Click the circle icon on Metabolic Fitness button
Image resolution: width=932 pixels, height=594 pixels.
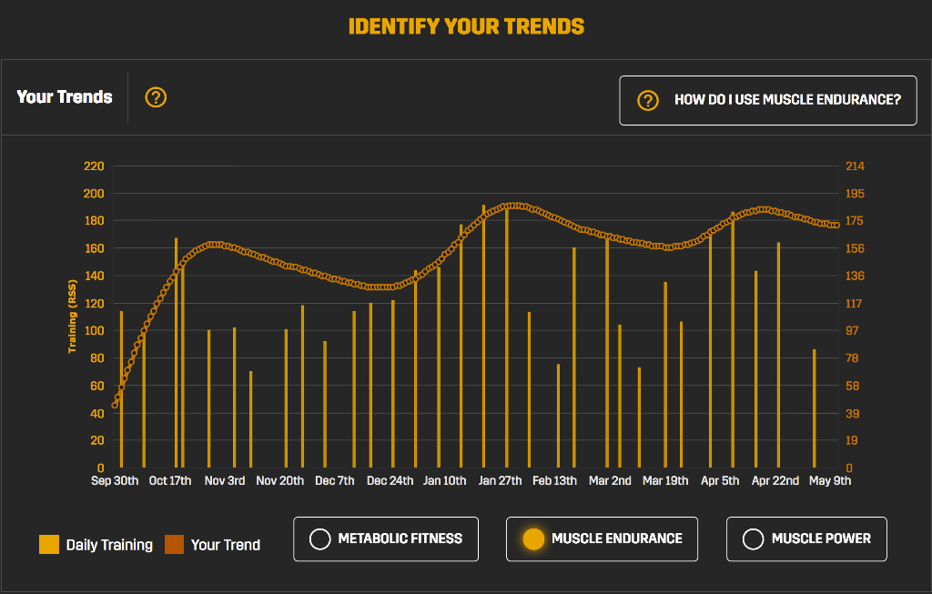coord(319,539)
